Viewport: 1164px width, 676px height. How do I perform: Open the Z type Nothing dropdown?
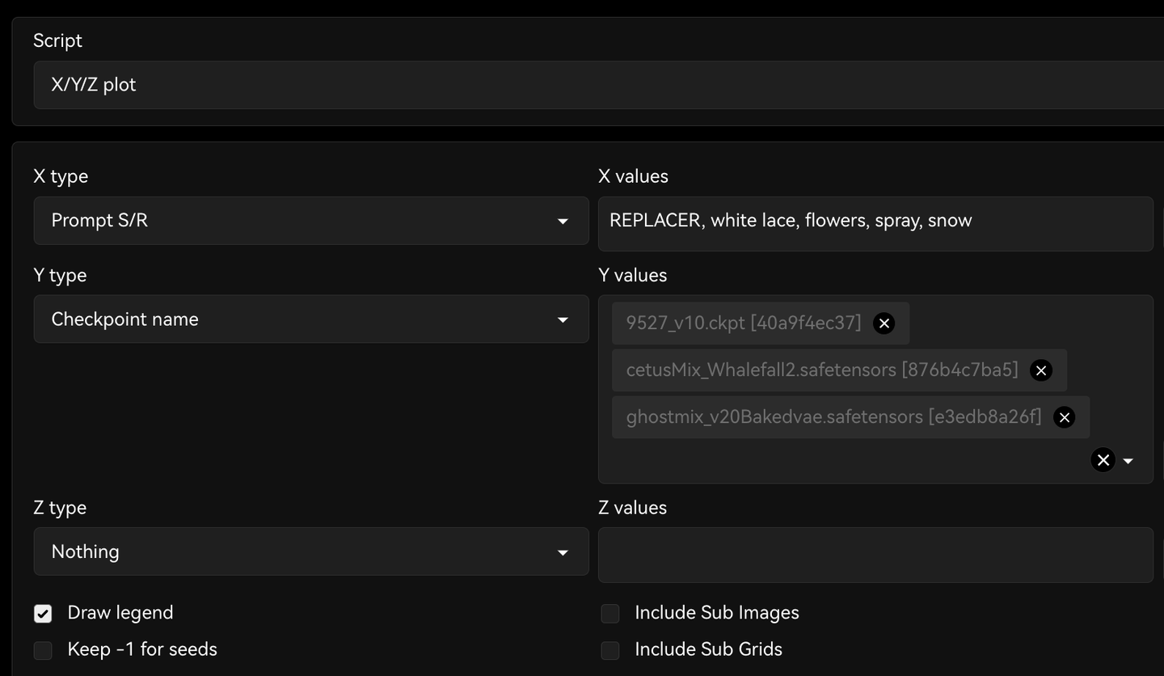coord(311,551)
